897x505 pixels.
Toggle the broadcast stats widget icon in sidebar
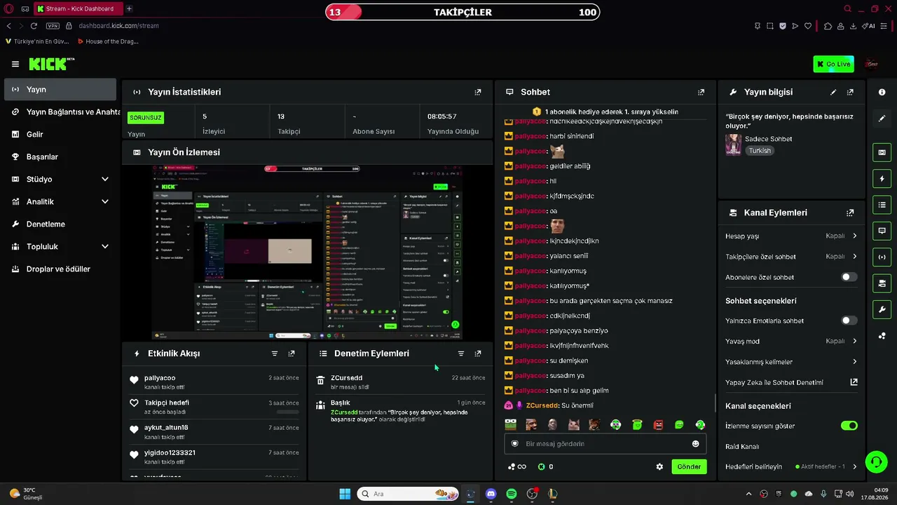(x=882, y=257)
